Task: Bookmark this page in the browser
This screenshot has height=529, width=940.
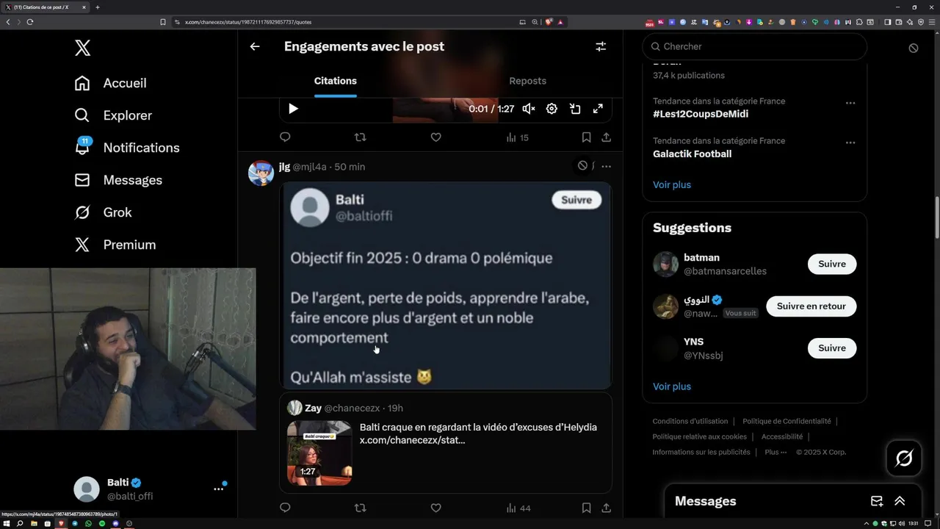Action: point(162,22)
